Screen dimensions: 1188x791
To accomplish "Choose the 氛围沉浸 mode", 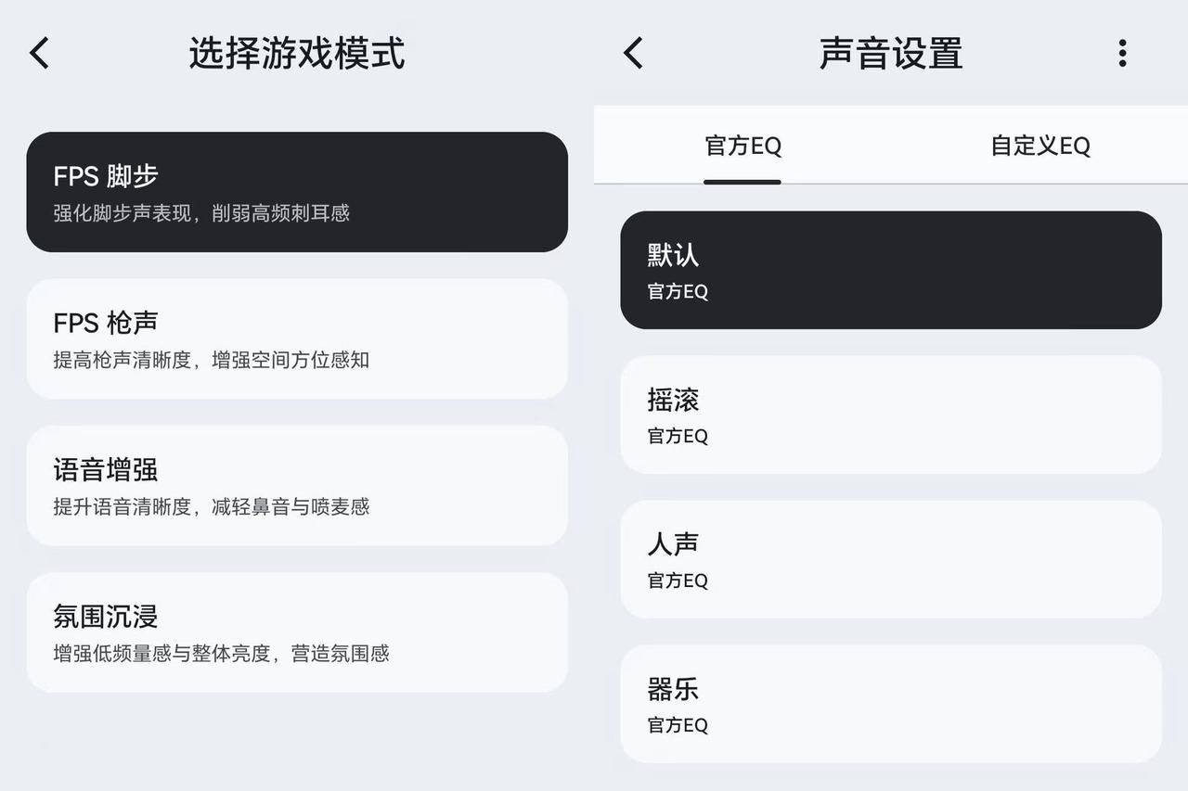I will click(297, 632).
